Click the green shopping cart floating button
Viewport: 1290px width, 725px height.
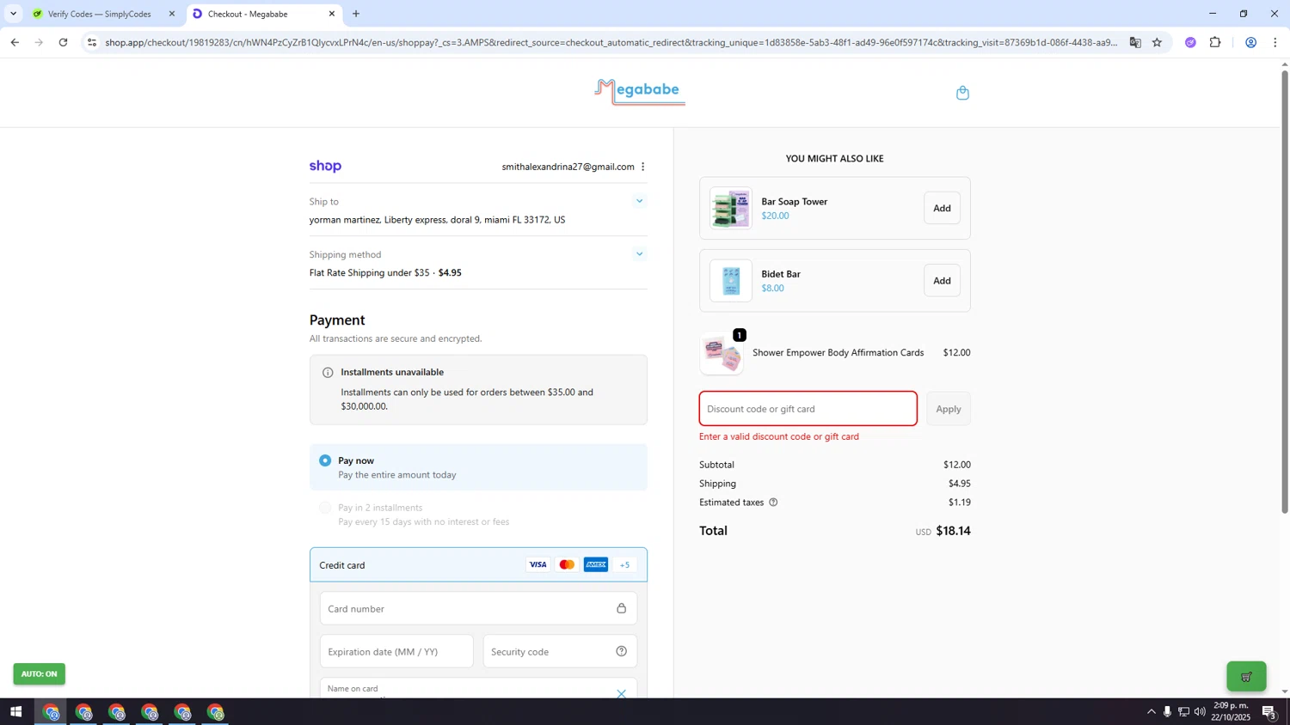(x=1246, y=676)
